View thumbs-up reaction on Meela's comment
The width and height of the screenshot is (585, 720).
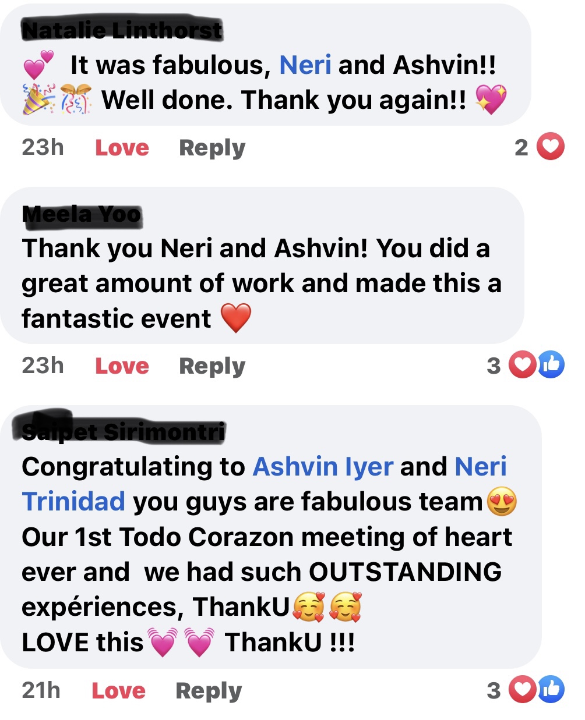[551, 365]
